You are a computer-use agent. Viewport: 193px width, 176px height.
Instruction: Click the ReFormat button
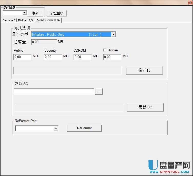tap(84, 128)
